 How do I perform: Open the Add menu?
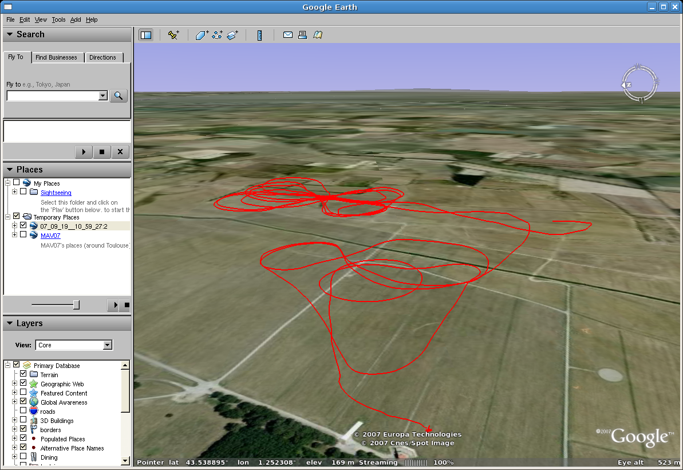(76, 19)
